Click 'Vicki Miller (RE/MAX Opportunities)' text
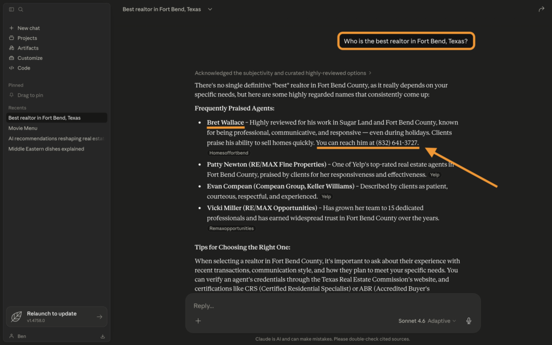Screen dimensions: 552x345 click(262, 208)
